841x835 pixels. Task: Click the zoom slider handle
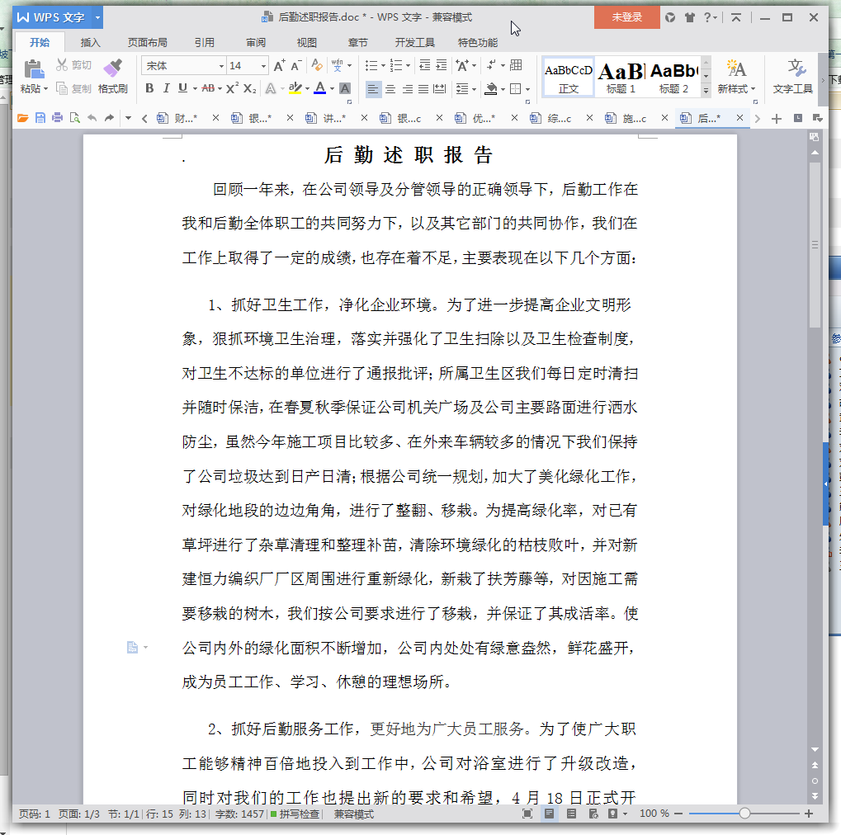tap(744, 814)
